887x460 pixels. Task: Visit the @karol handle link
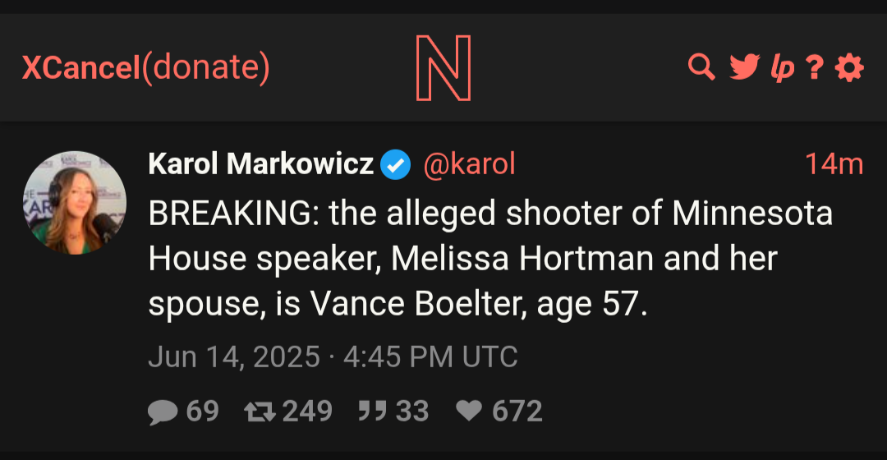click(x=469, y=164)
